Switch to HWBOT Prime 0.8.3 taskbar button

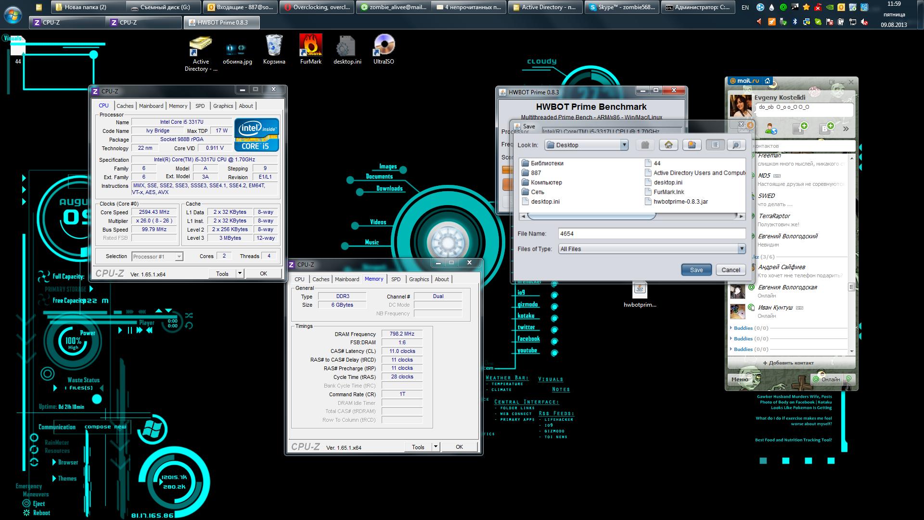(x=221, y=22)
